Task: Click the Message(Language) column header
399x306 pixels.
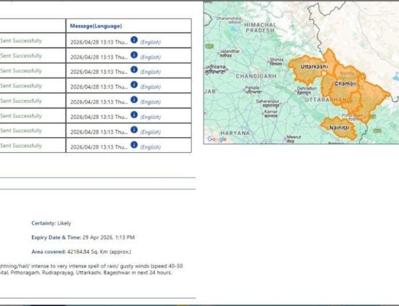Action: tap(96, 26)
